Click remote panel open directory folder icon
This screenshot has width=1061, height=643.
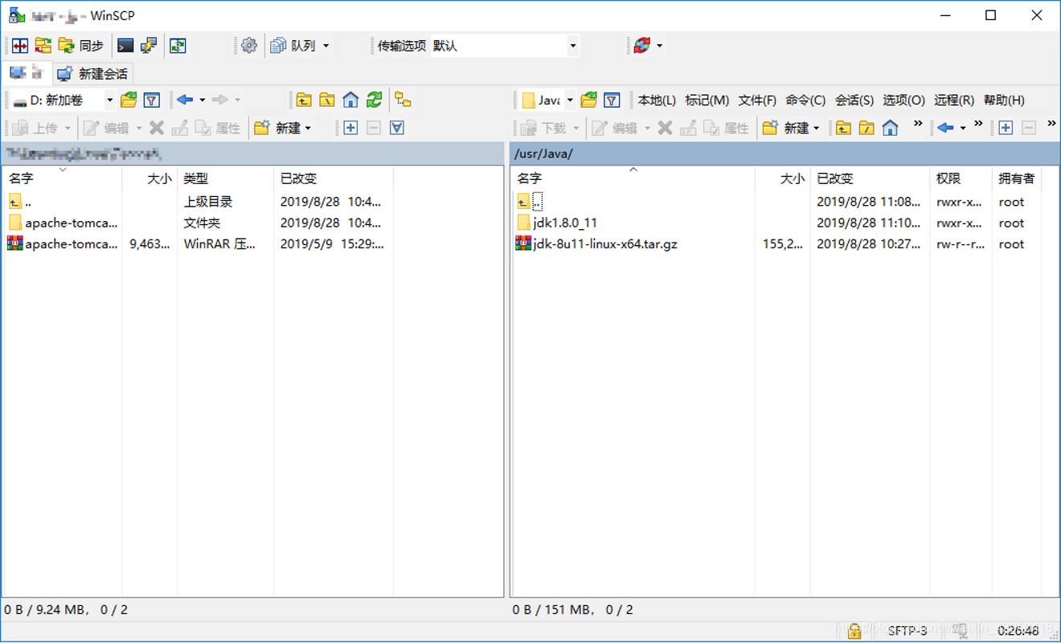coord(589,100)
